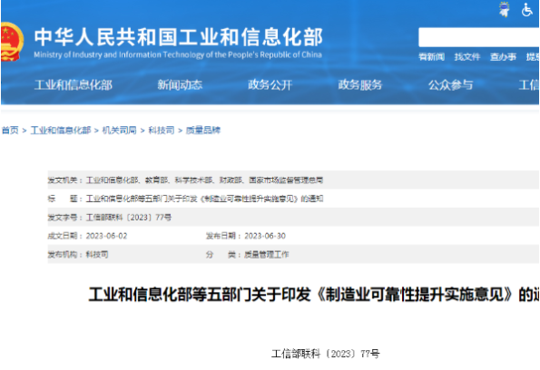This screenshot has height=370, width=540.
Task: Click the 成文日期 2023-06-02 value
Action: (x=106, y=236)
